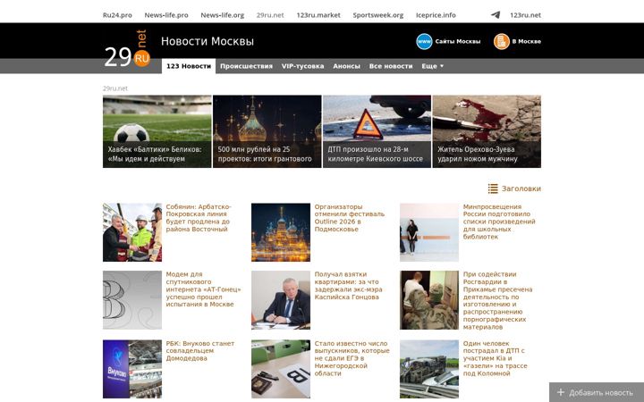Open the 29ru.net site logo
Screen dimensions: 644x402
click(x=127, y=49)
